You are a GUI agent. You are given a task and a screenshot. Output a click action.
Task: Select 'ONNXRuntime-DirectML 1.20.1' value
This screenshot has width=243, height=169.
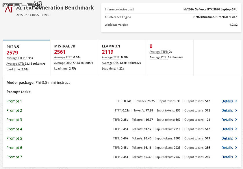pos(215,17)
